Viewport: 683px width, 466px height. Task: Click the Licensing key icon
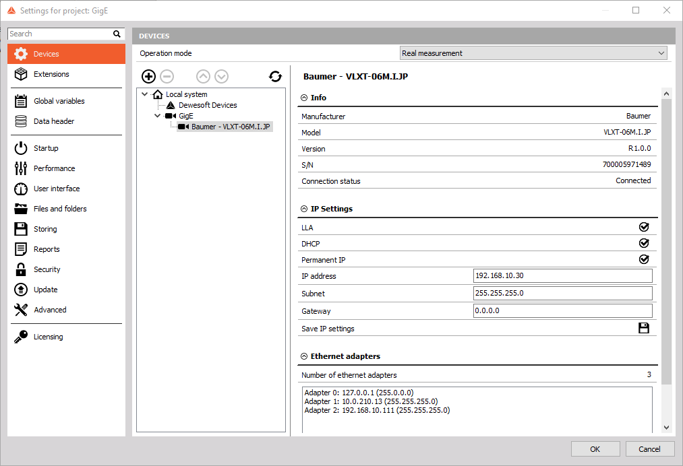pos(21,337)
